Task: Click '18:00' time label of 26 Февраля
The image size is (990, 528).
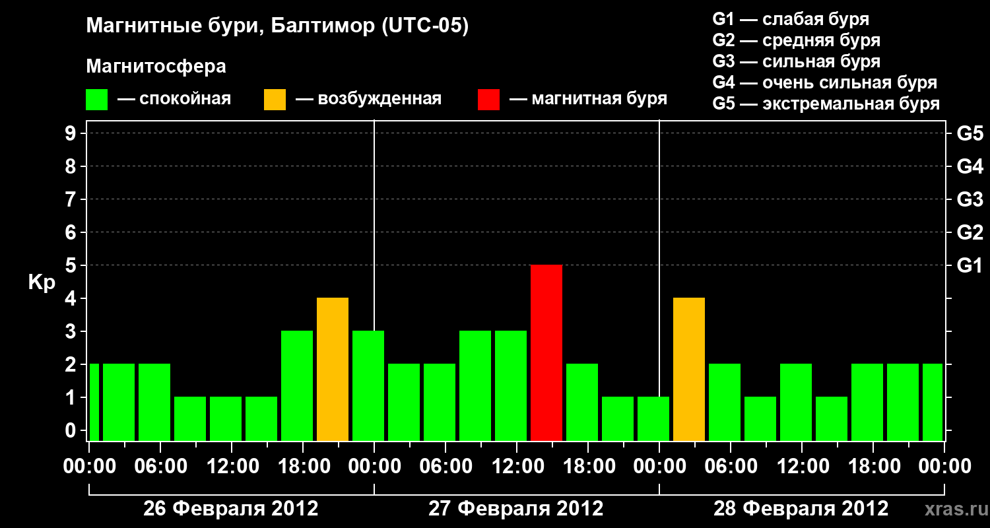Action: [x=303, y=467]
